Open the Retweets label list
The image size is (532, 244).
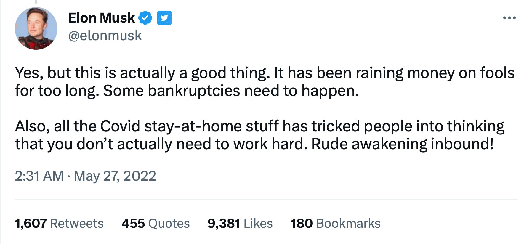77,224
